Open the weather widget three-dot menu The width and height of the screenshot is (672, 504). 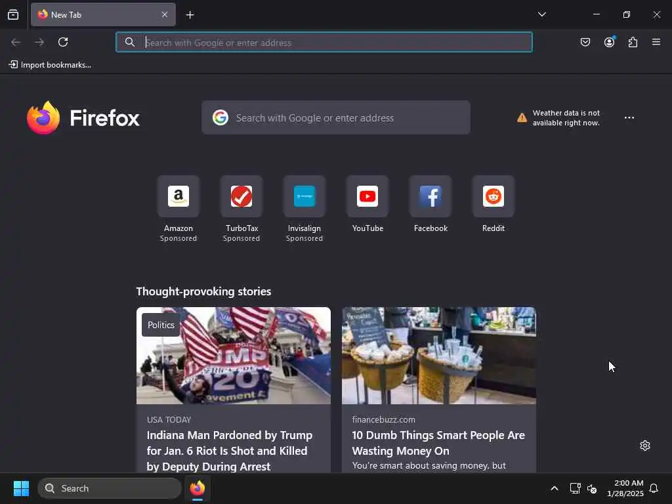point(629,117)
